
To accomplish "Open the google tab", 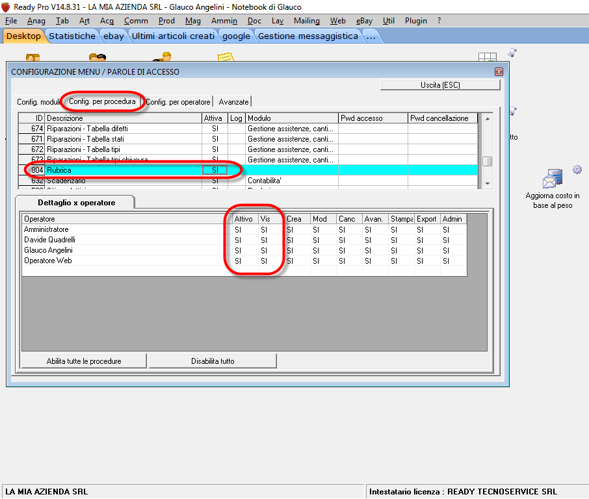I will [236, 36].
